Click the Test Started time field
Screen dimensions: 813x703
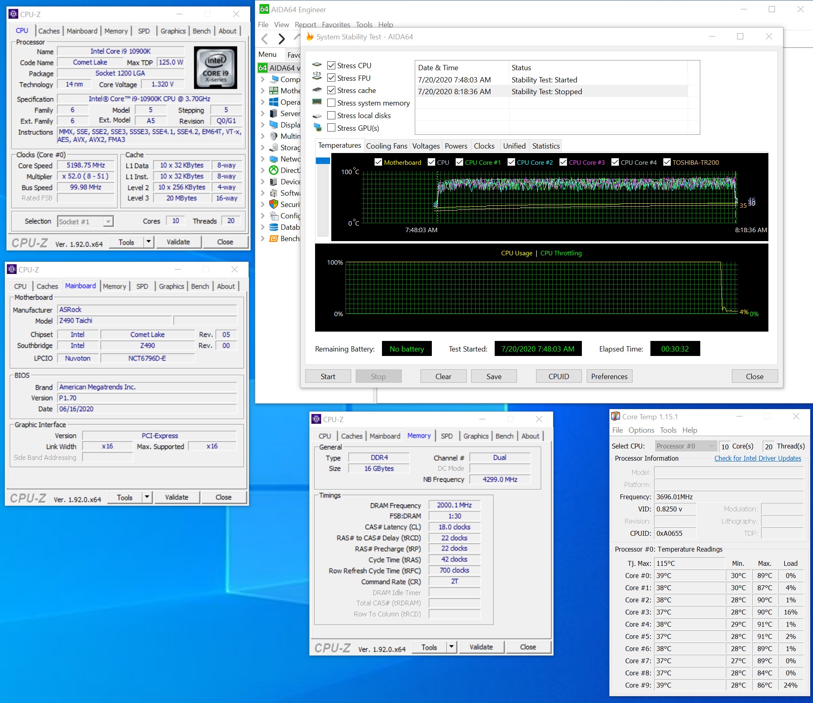538,349
